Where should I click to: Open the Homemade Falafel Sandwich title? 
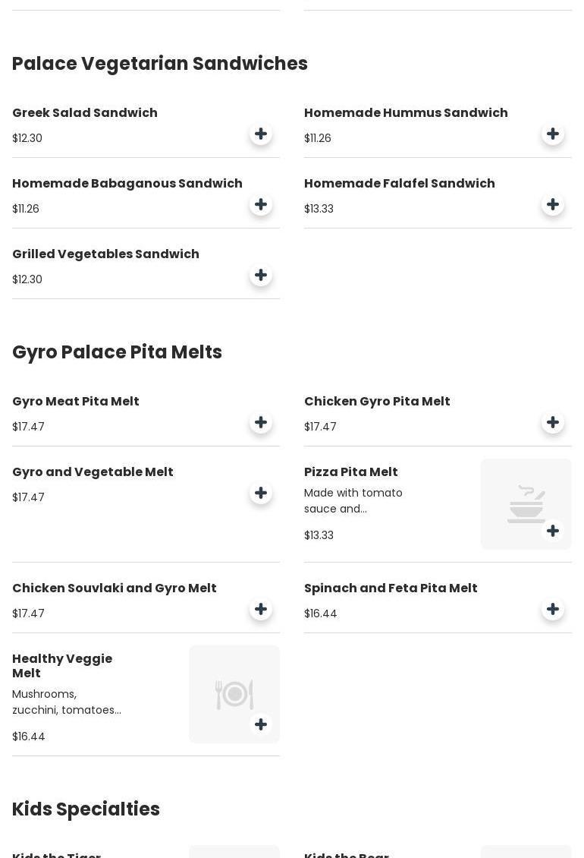tap(399, 183)
